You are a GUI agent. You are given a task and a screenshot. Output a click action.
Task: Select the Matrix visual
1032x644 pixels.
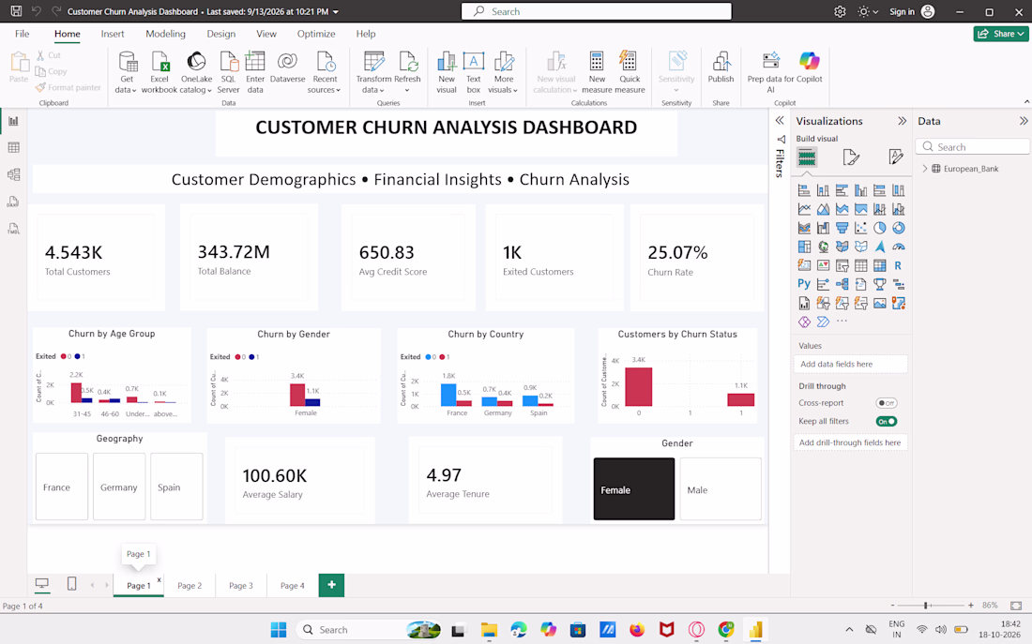[x=879, y=266]
